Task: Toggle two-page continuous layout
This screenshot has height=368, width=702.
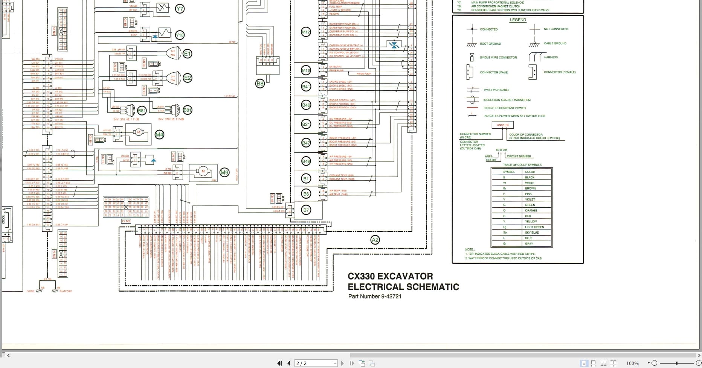Action: coord(613,363)
